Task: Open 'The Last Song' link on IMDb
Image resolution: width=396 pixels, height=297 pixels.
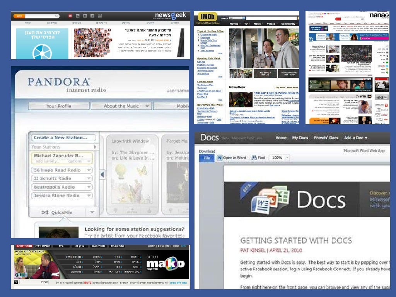Action: 207,51
